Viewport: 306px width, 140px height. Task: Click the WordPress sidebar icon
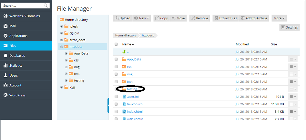5,95
